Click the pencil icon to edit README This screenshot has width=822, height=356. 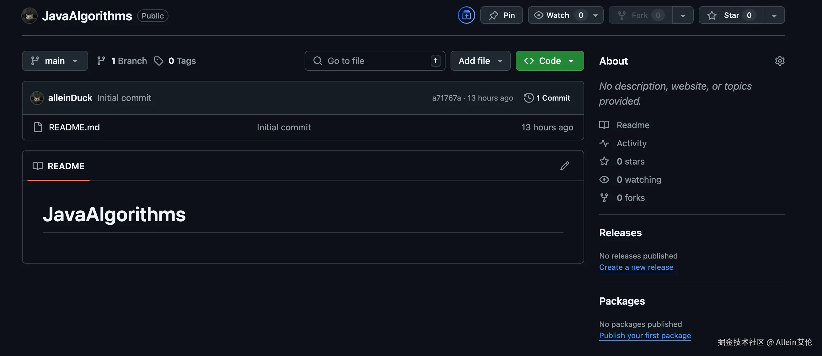pos(564,166)
